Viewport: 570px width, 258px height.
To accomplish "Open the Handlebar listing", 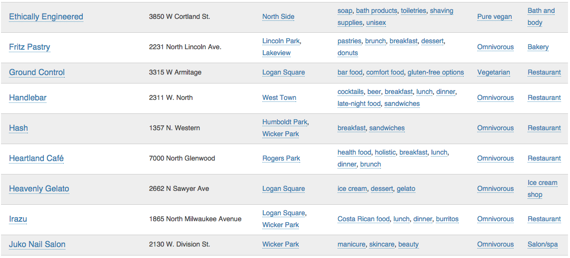I will [x=27, y=98].
